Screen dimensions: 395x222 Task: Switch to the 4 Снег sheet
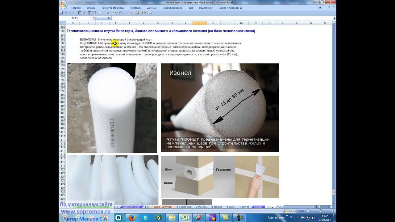(x=231, y=207)
